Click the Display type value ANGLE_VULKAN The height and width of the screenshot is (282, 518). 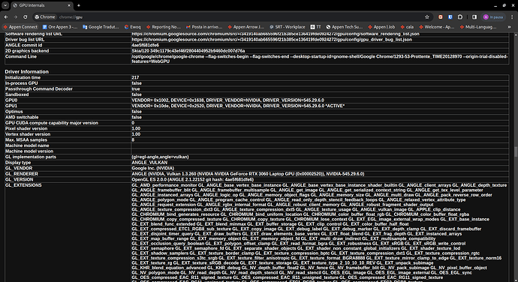pos(149,163)
